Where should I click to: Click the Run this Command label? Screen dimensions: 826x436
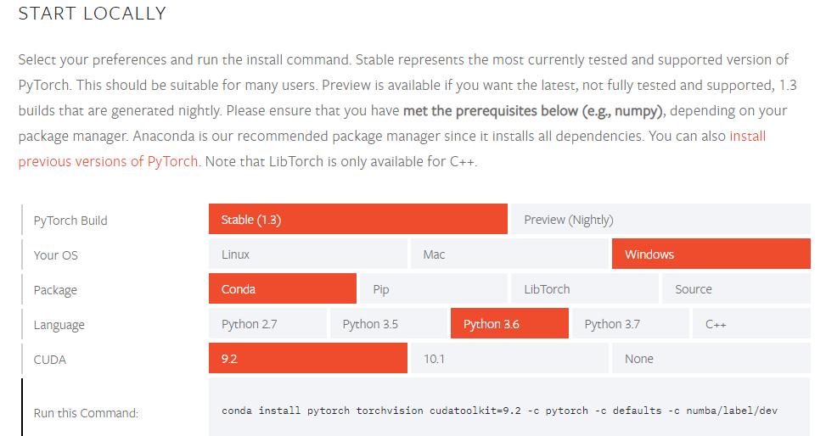click(x=86, y=413)
